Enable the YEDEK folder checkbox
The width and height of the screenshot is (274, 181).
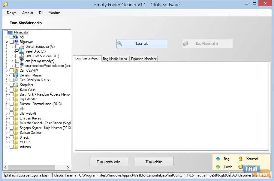(x=11, y=142)
